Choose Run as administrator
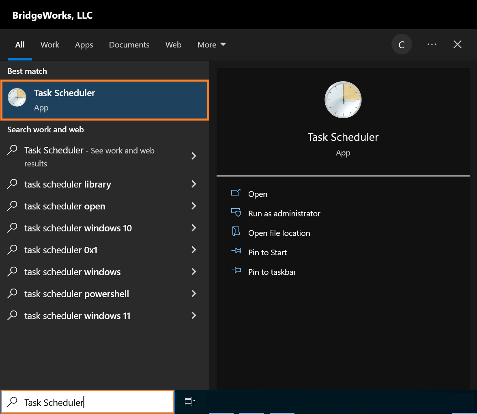Image resolution: width=477 pixels, height=414 pixels. [284, 213]
